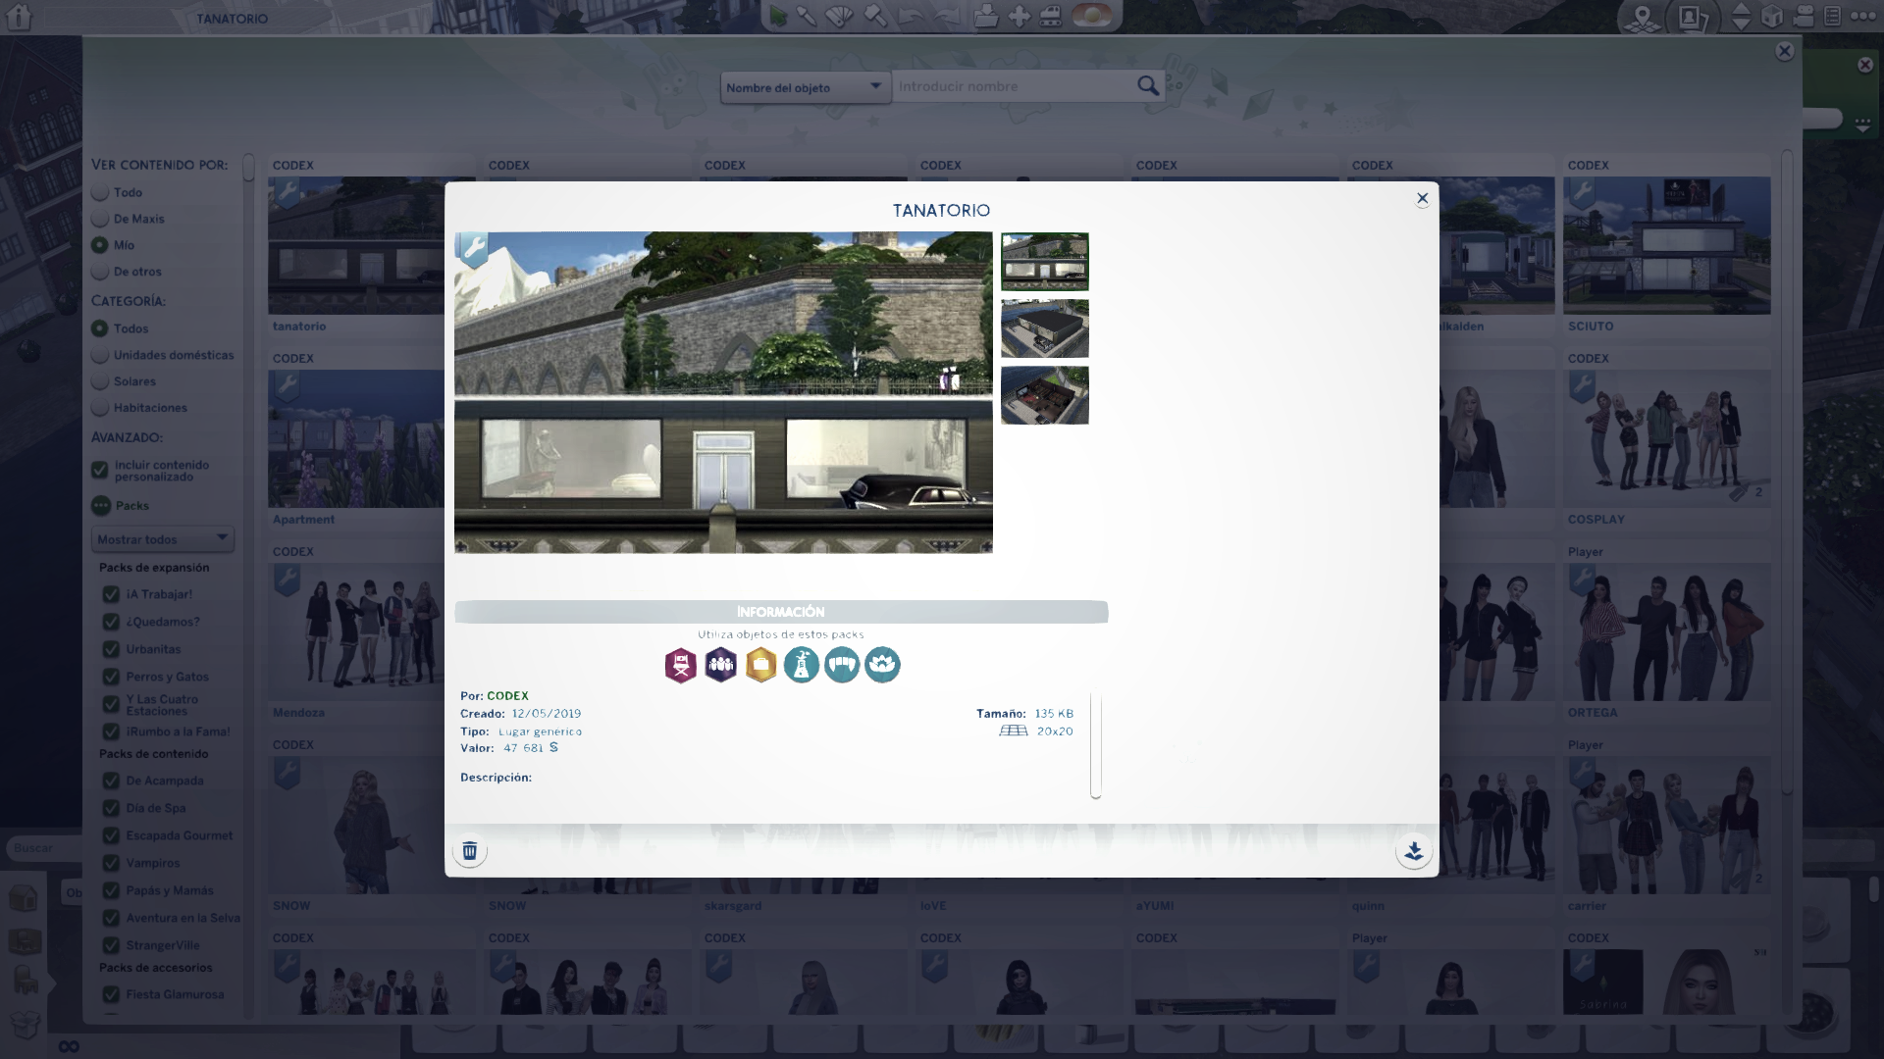Click the Get Together group pack icon
Screen dimensions: 1884x1059
pyautogui.click(x=721, y=666)
